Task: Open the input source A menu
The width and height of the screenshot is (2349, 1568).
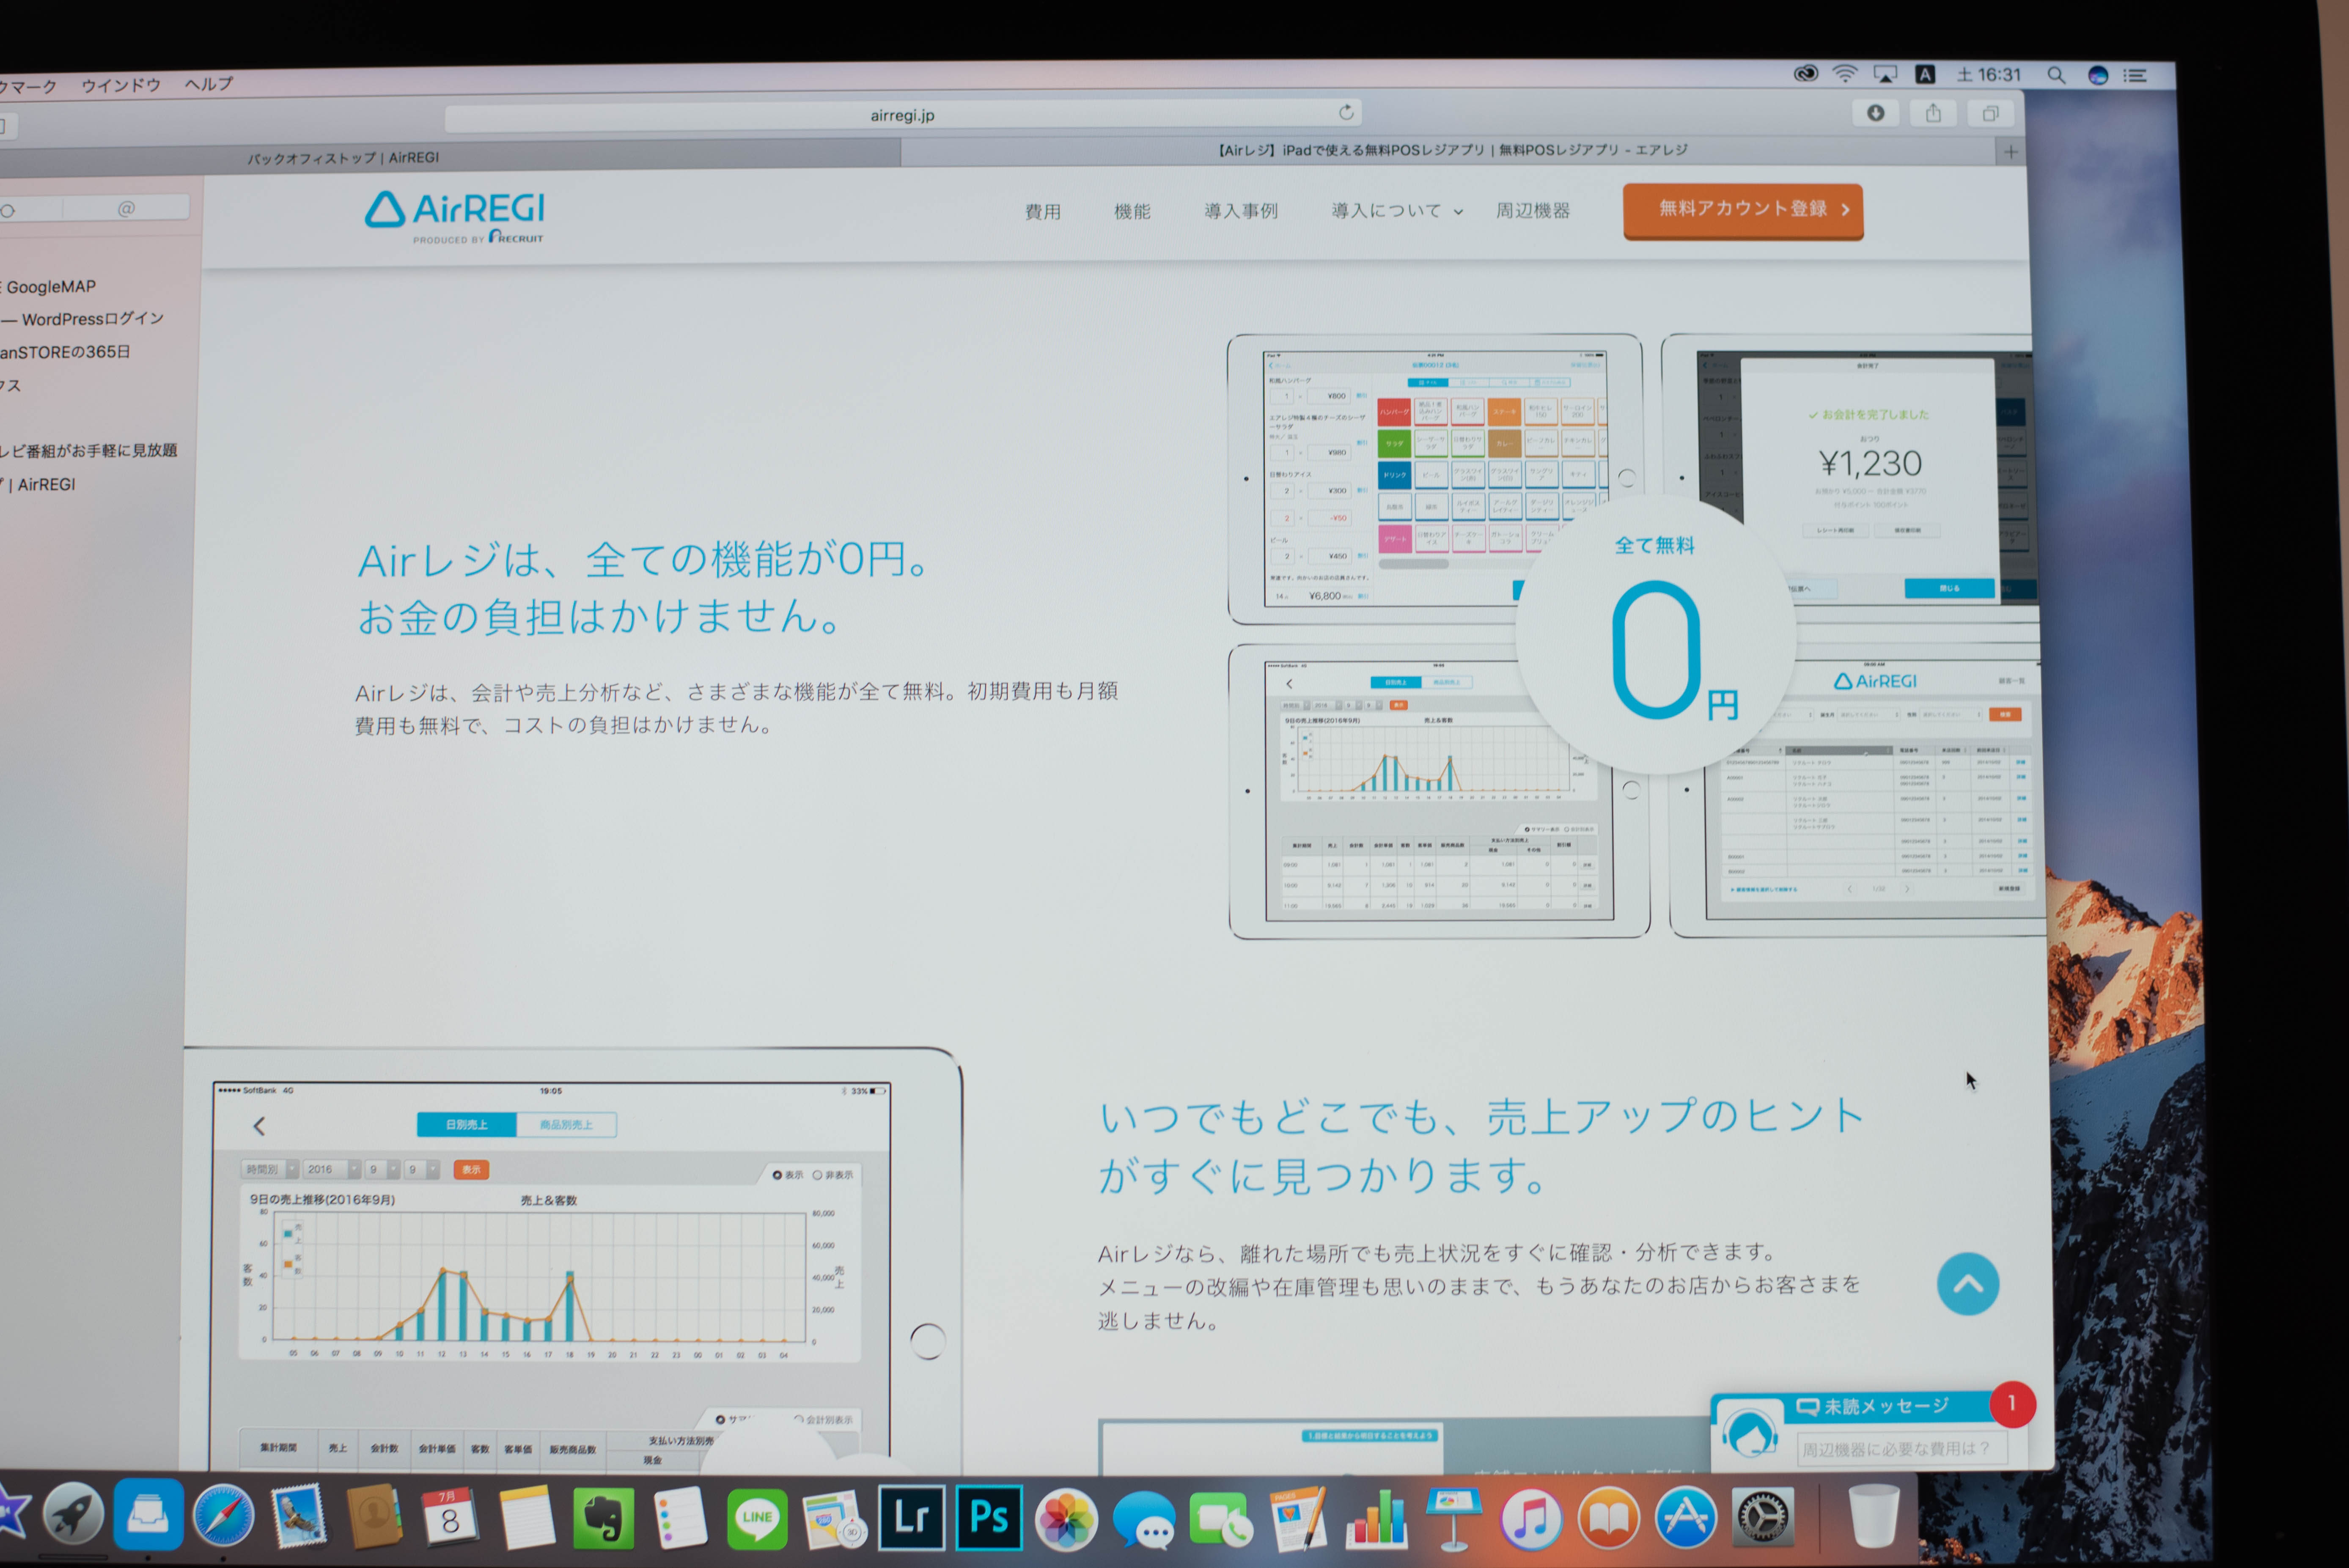Action: 1925,74
